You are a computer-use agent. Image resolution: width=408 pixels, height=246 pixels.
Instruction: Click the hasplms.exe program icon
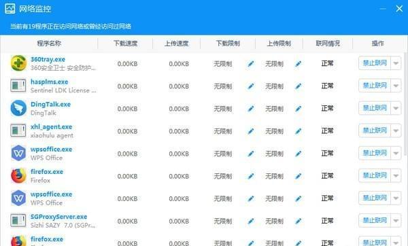(x=18, y=86)
